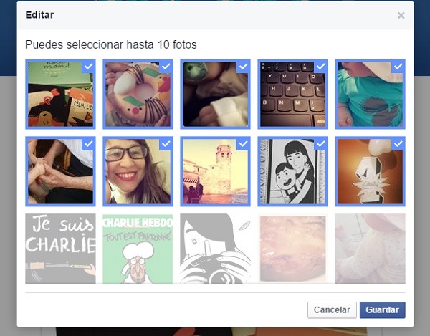Select the faded pink food photo

click(292, 249)
